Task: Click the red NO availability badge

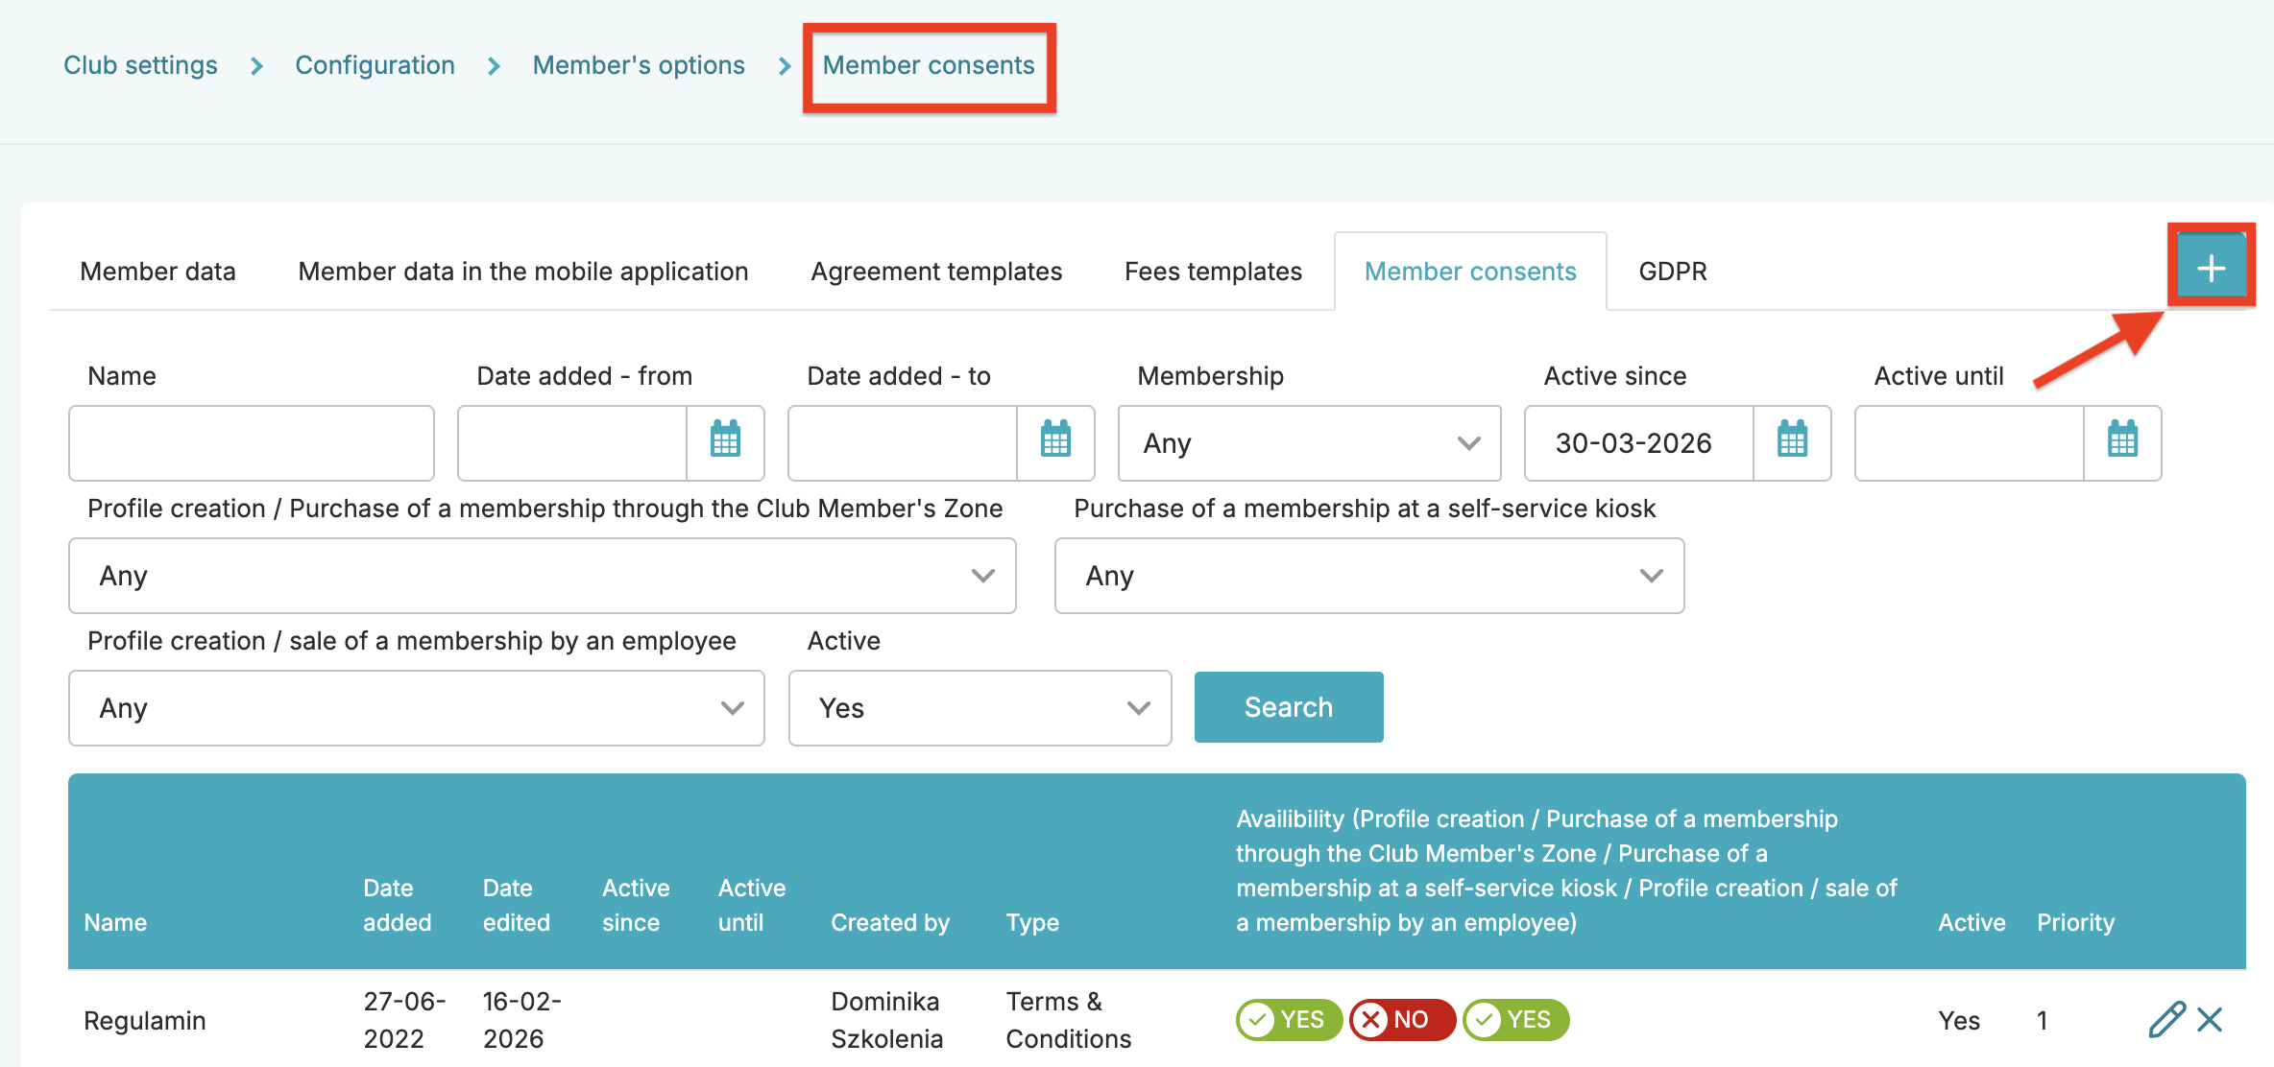Action: (x=1402, y=1019)
